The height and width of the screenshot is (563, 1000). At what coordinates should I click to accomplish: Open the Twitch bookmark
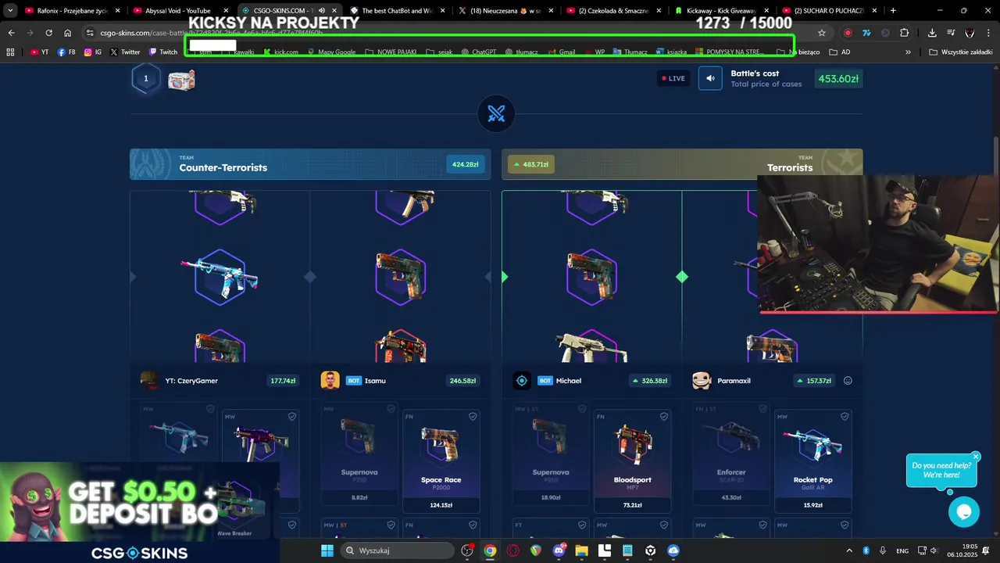coord(163,52)
